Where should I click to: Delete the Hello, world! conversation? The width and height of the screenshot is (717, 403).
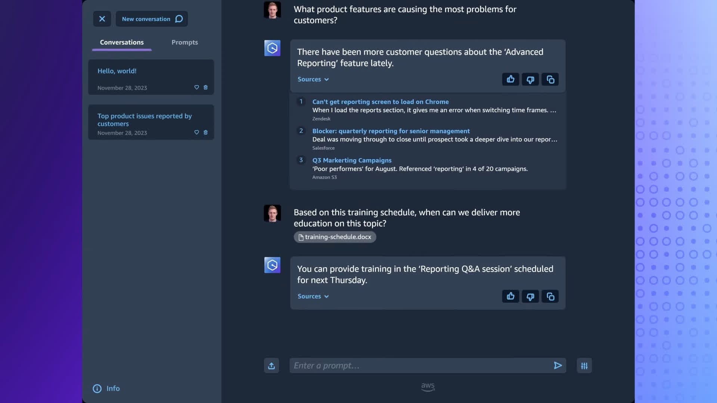pos(205,87)
